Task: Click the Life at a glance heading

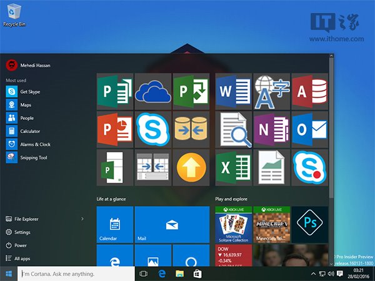Action: [x=111, y=199]
